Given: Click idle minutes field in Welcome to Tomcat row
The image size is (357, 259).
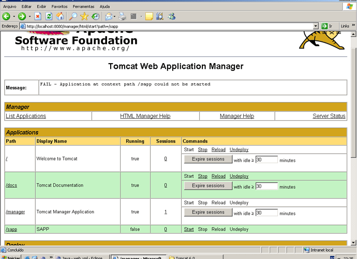Looking at the screenshot, I should (x=266, y=160).
